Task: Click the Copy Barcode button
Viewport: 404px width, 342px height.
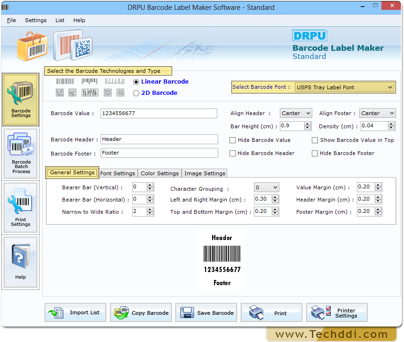Action: (141, 312)
